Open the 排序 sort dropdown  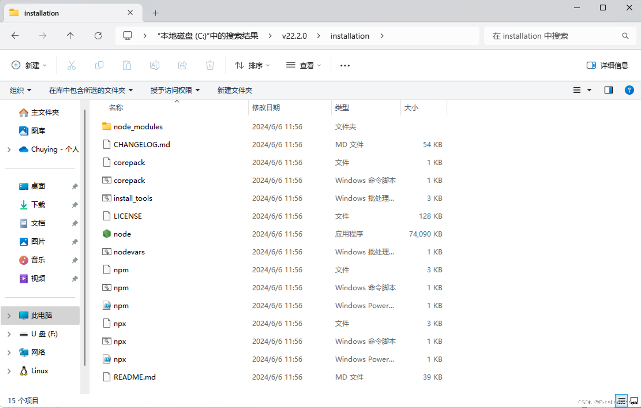coord(252,65)
